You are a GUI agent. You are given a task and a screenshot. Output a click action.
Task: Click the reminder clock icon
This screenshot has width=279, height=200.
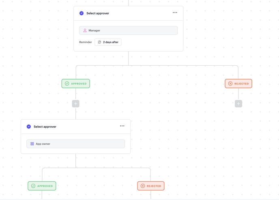100,42
